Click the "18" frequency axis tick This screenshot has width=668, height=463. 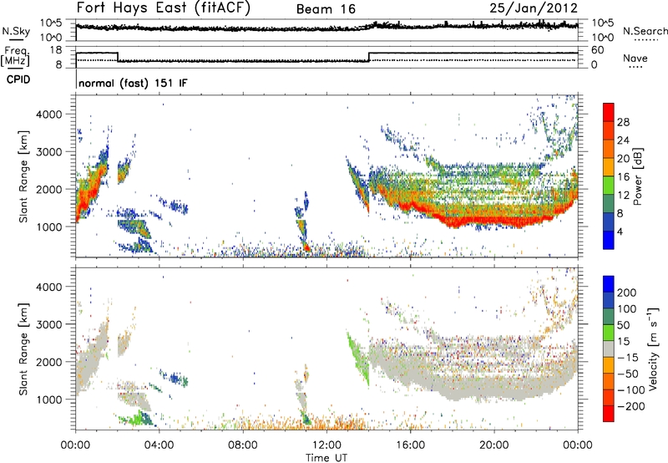click(x=56, y=50)
